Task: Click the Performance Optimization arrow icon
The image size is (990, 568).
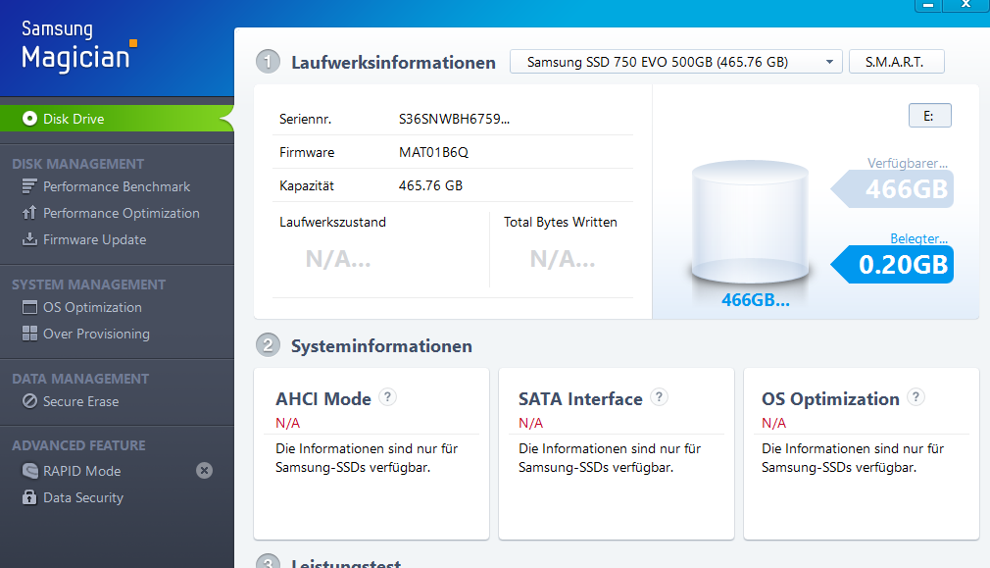Action: coord(29,213)
